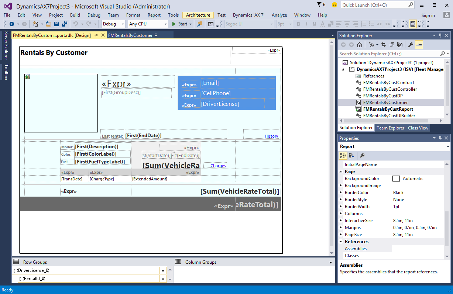
Task: Pin the Solution Explorer panel
Action: tap(440, 35)
